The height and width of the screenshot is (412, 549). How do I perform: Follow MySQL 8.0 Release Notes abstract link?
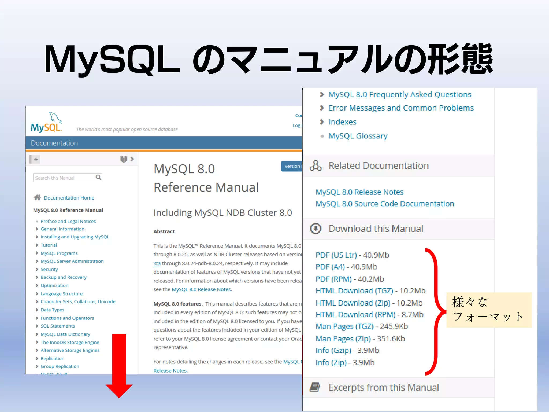(x=202, y=289)
